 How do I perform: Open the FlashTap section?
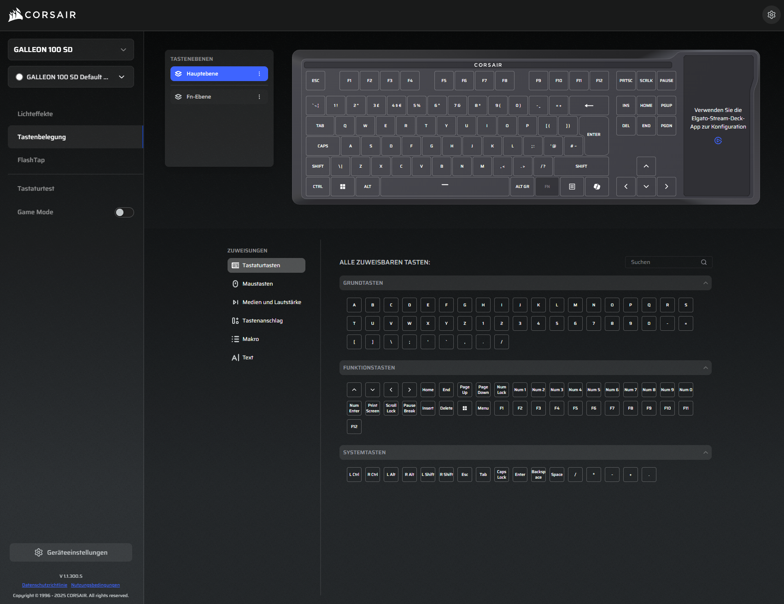point(31,160)
